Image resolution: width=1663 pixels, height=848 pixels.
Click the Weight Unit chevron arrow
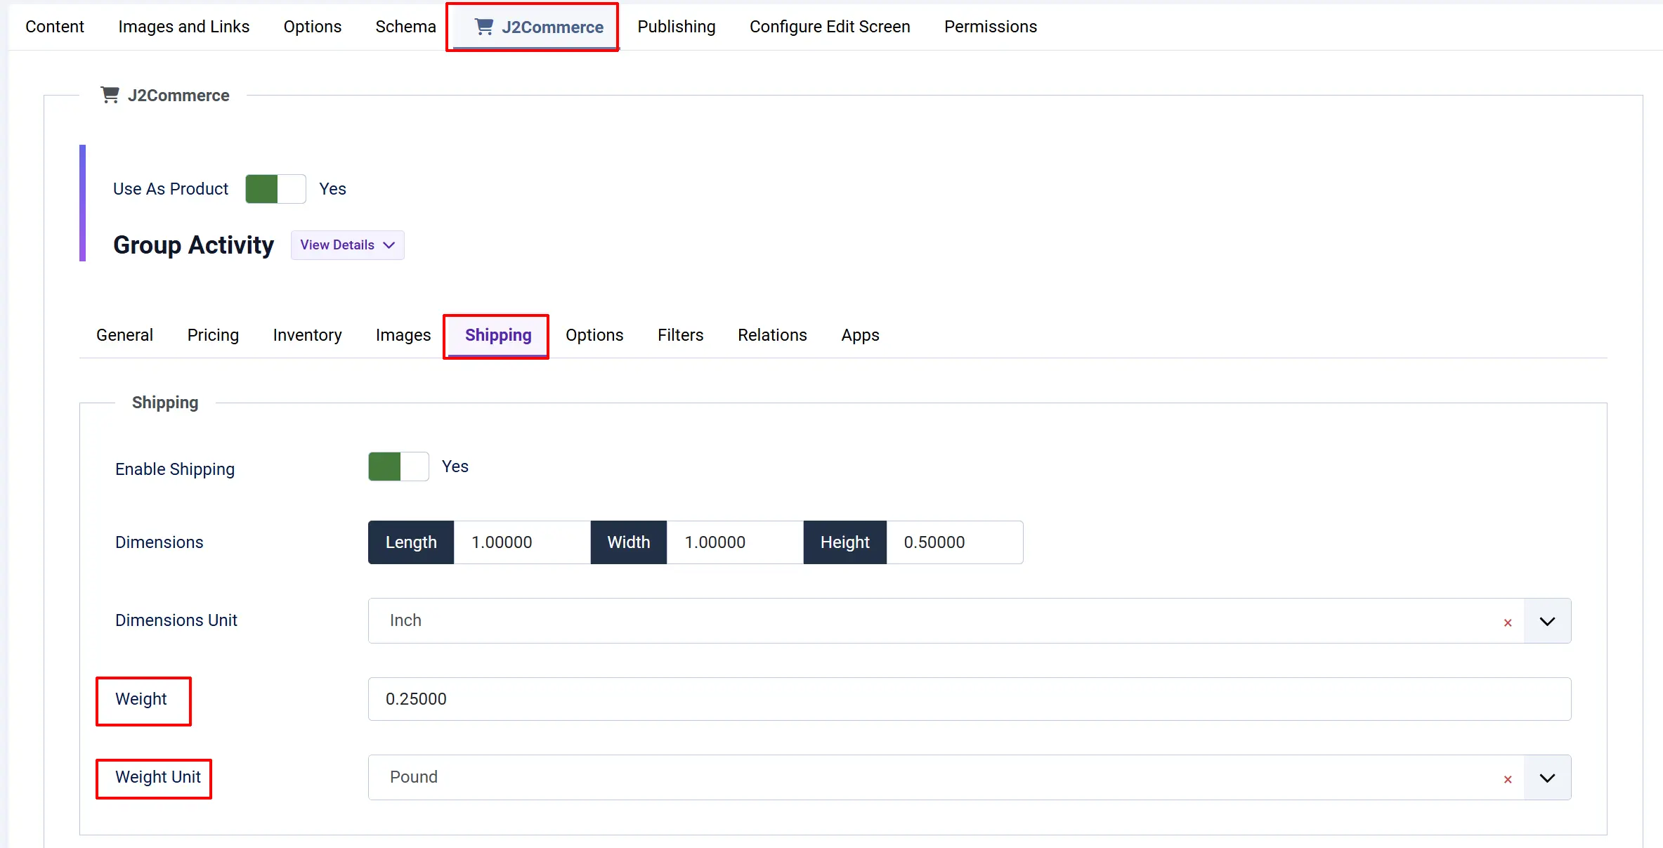[x=1547, y=778]
